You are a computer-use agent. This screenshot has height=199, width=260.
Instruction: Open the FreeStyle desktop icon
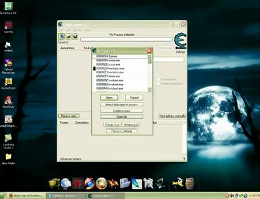[x=8, y=102]
